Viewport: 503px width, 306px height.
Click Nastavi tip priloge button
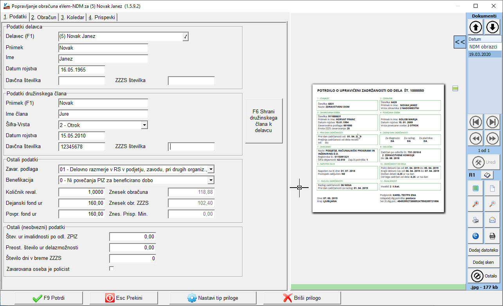[212, 298]
